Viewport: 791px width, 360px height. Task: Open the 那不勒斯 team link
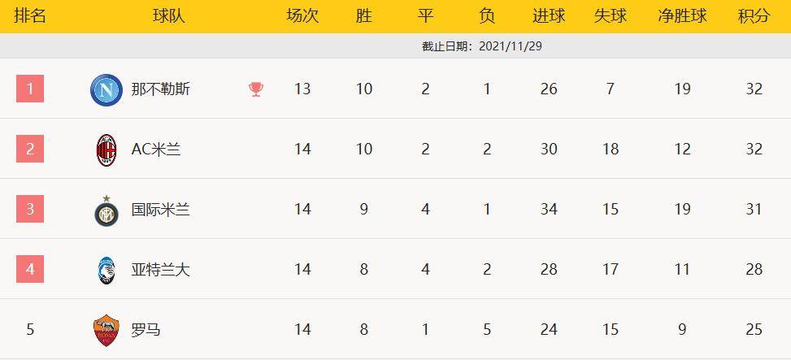click(x=160, y=89)
